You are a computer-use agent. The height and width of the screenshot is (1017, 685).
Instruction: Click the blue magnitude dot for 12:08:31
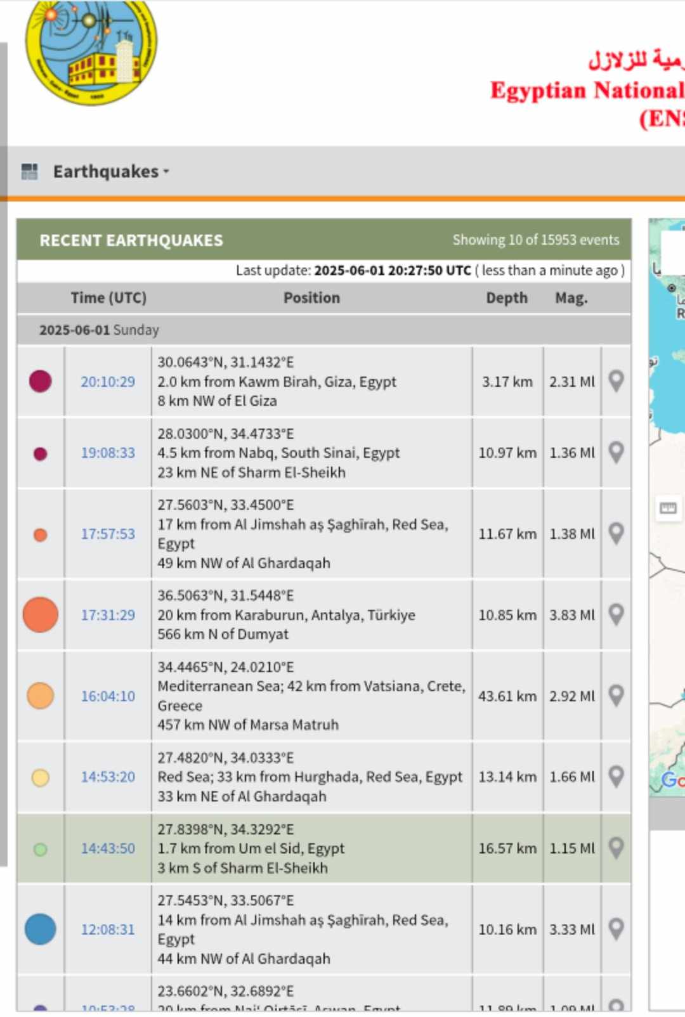[41, 929]
